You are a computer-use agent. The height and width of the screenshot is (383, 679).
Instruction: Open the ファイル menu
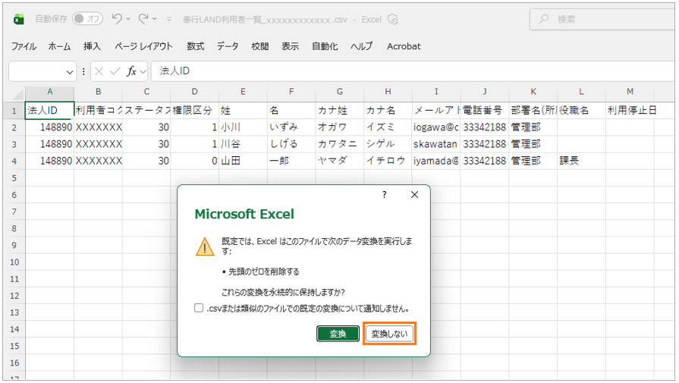[x=24, y=46]
